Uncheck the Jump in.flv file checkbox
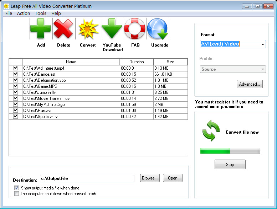Image resolution: width=277 pixels, height=209 pixels. tap(16, 92)
